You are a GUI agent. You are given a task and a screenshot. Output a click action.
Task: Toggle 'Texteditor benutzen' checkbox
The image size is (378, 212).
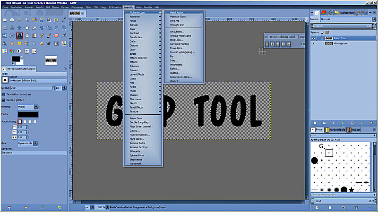(3, 94)
